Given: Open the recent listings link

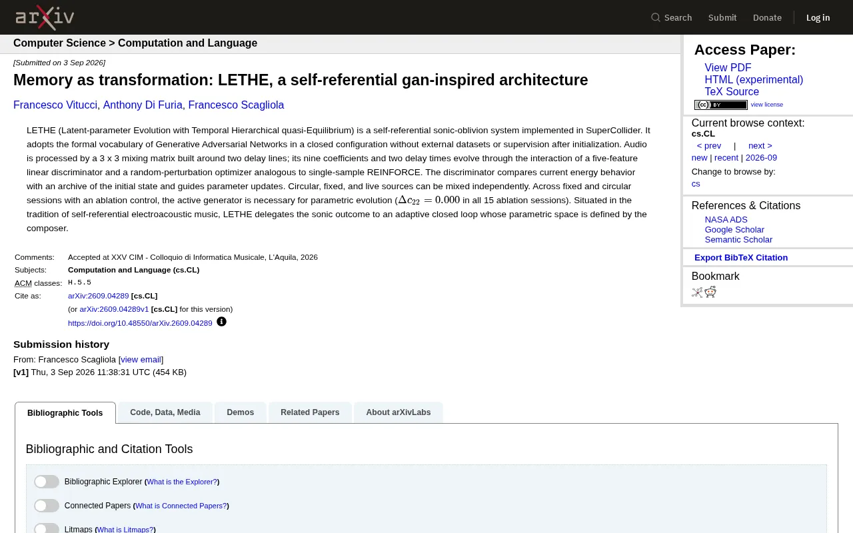Looking at the screenshot, I should point(726,158).
